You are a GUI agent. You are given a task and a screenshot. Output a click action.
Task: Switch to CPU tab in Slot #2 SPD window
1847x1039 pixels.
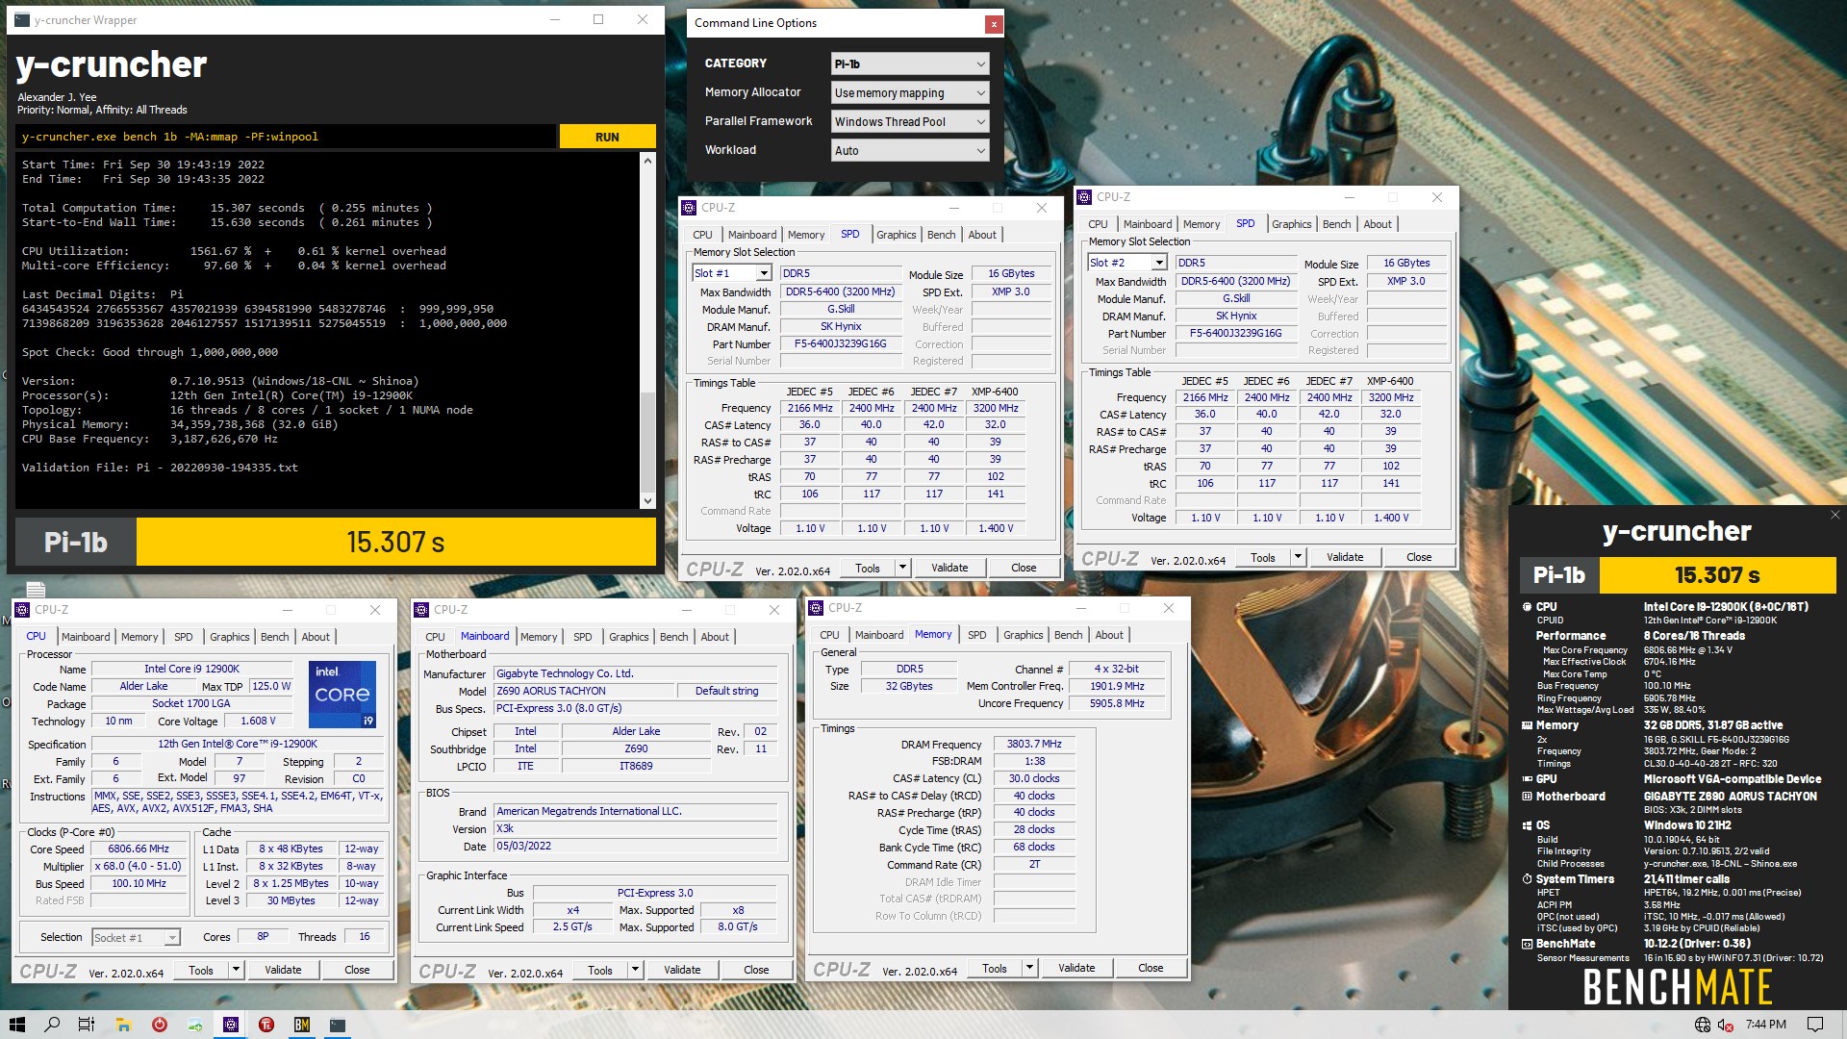point(1098,224)
